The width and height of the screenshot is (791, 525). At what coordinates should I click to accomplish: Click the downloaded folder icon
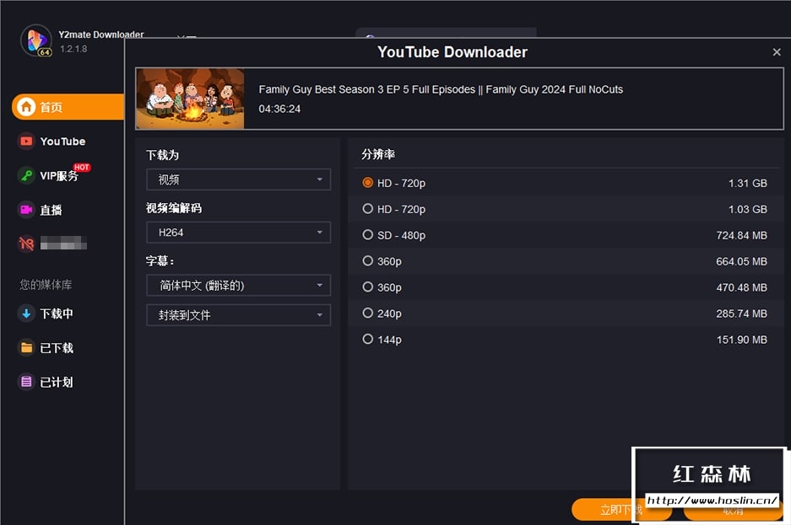(26, 347)
